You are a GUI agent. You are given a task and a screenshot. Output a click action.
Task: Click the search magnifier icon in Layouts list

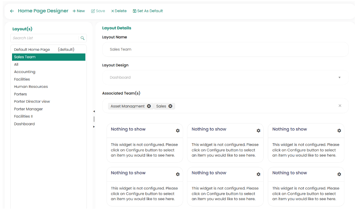(x=83, y=38)
